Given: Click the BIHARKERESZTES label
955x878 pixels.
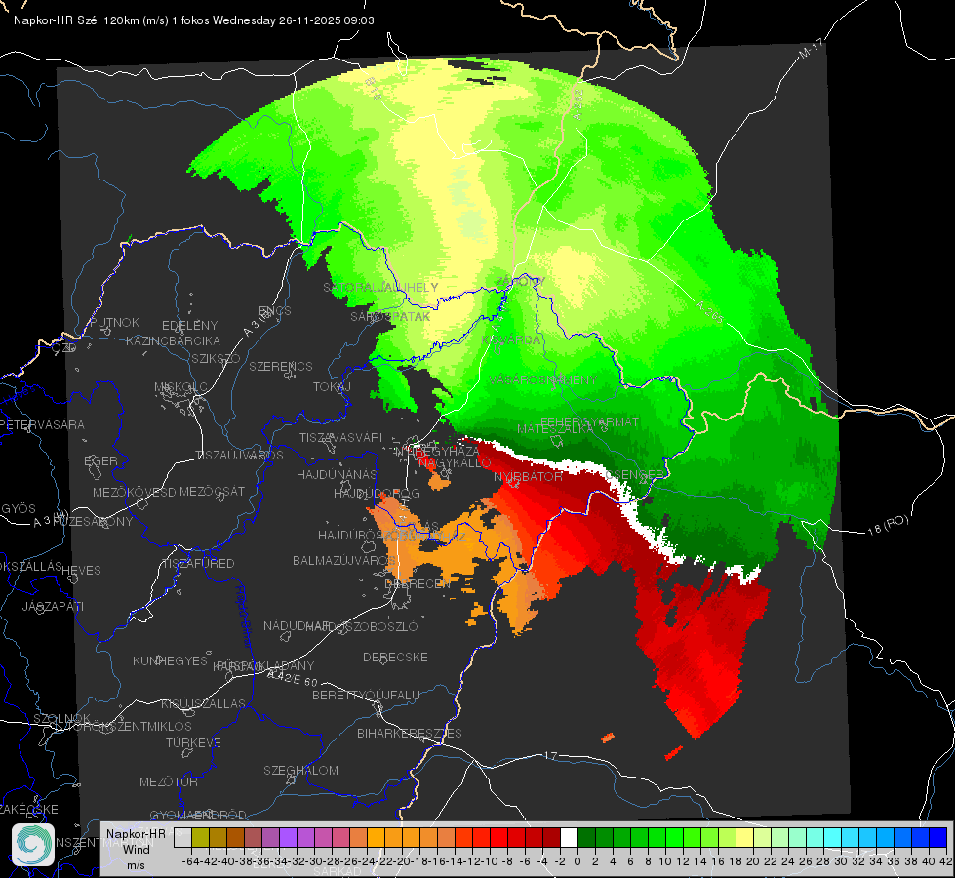Looking at the screenshot, I should [410, 733].
